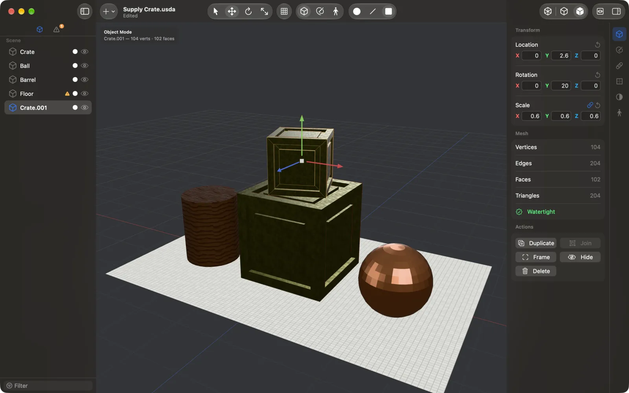Screen dimensions: 629x393
Task: Open rigging figure inspector tab
Action: [619, 113]
